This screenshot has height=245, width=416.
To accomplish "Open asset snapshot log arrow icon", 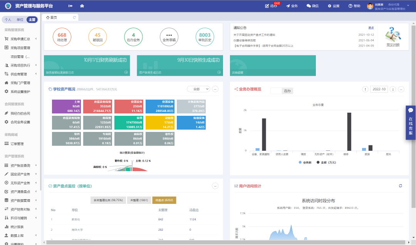I will 219,72.
